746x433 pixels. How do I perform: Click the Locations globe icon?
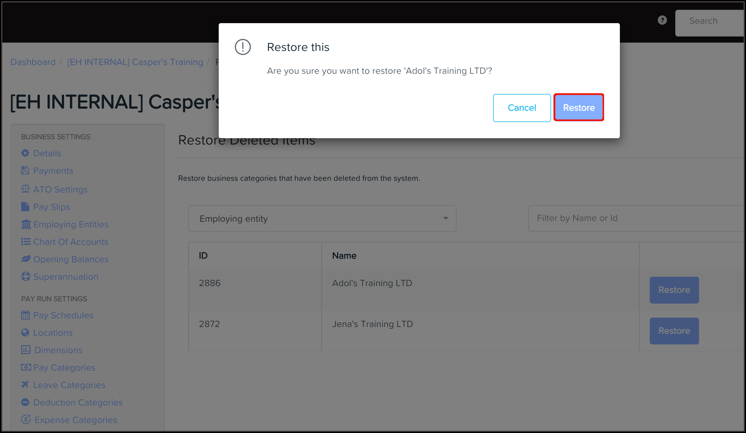click(x=25, y=332)
